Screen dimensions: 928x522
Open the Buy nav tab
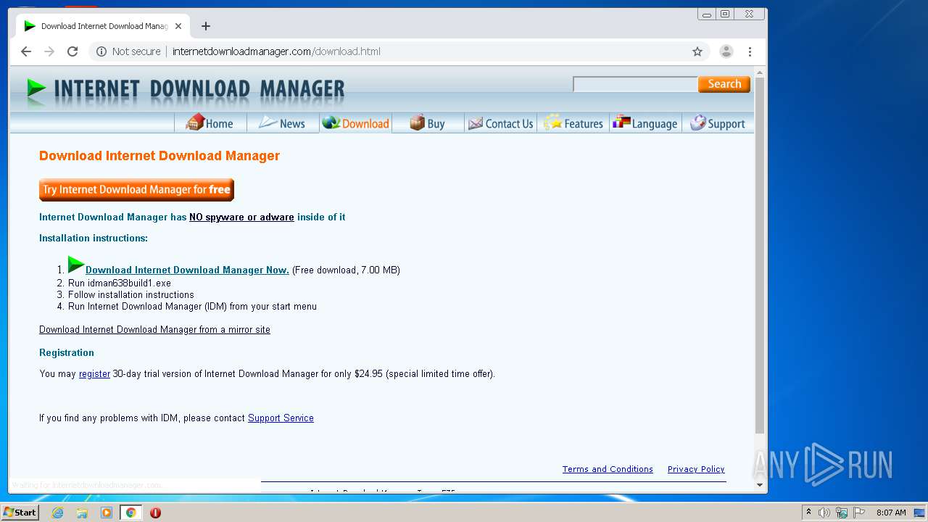coord(428,123)
